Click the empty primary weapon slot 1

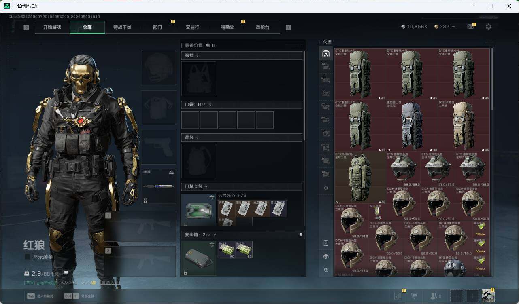pyautogui.click(x=140, y=227)
